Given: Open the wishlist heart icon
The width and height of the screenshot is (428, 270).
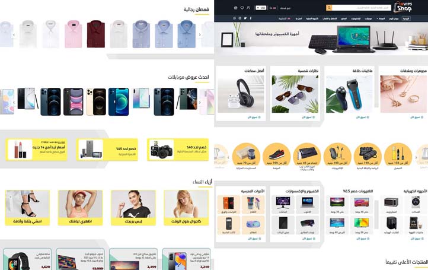Looking at the screenshot, I should point(242,8).
